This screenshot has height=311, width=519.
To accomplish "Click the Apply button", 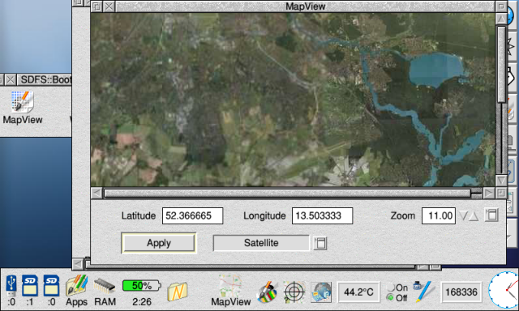I will pyautogui.click(x=159, y=243).
